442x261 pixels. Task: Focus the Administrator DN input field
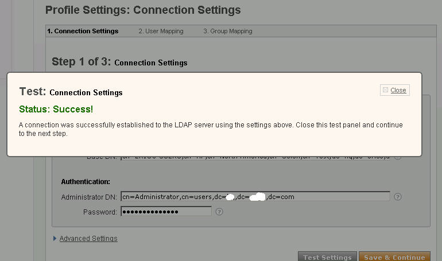pyautogui.click(x=255, y=197)
